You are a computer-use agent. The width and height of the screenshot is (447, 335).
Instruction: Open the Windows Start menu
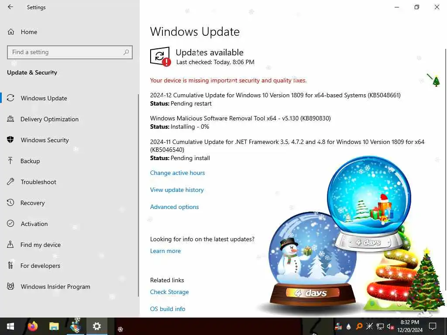click(x=10, y=326)
